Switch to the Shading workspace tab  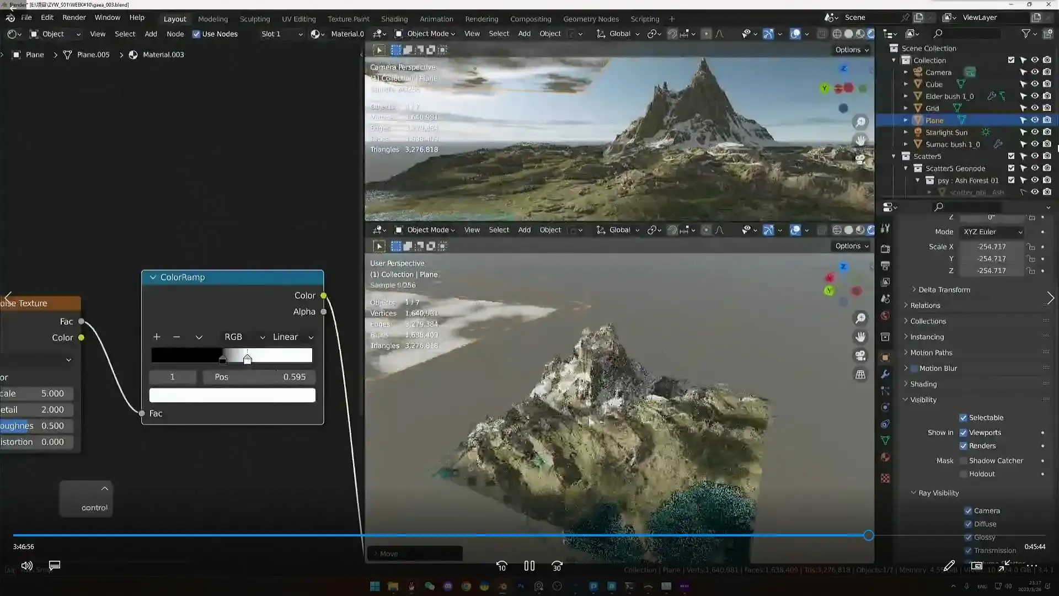394,19
